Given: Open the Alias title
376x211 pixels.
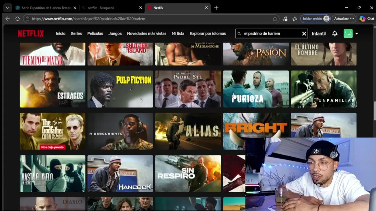Looking at the screenshot, I should [x=188, y=131].
